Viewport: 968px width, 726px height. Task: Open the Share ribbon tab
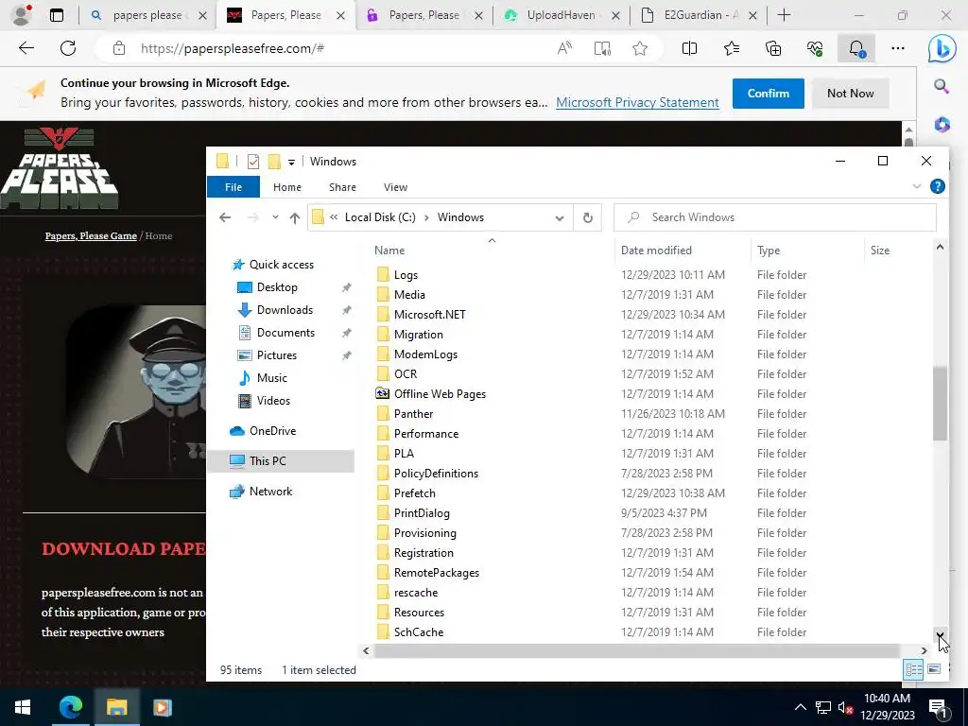click(x=342, y=187)
